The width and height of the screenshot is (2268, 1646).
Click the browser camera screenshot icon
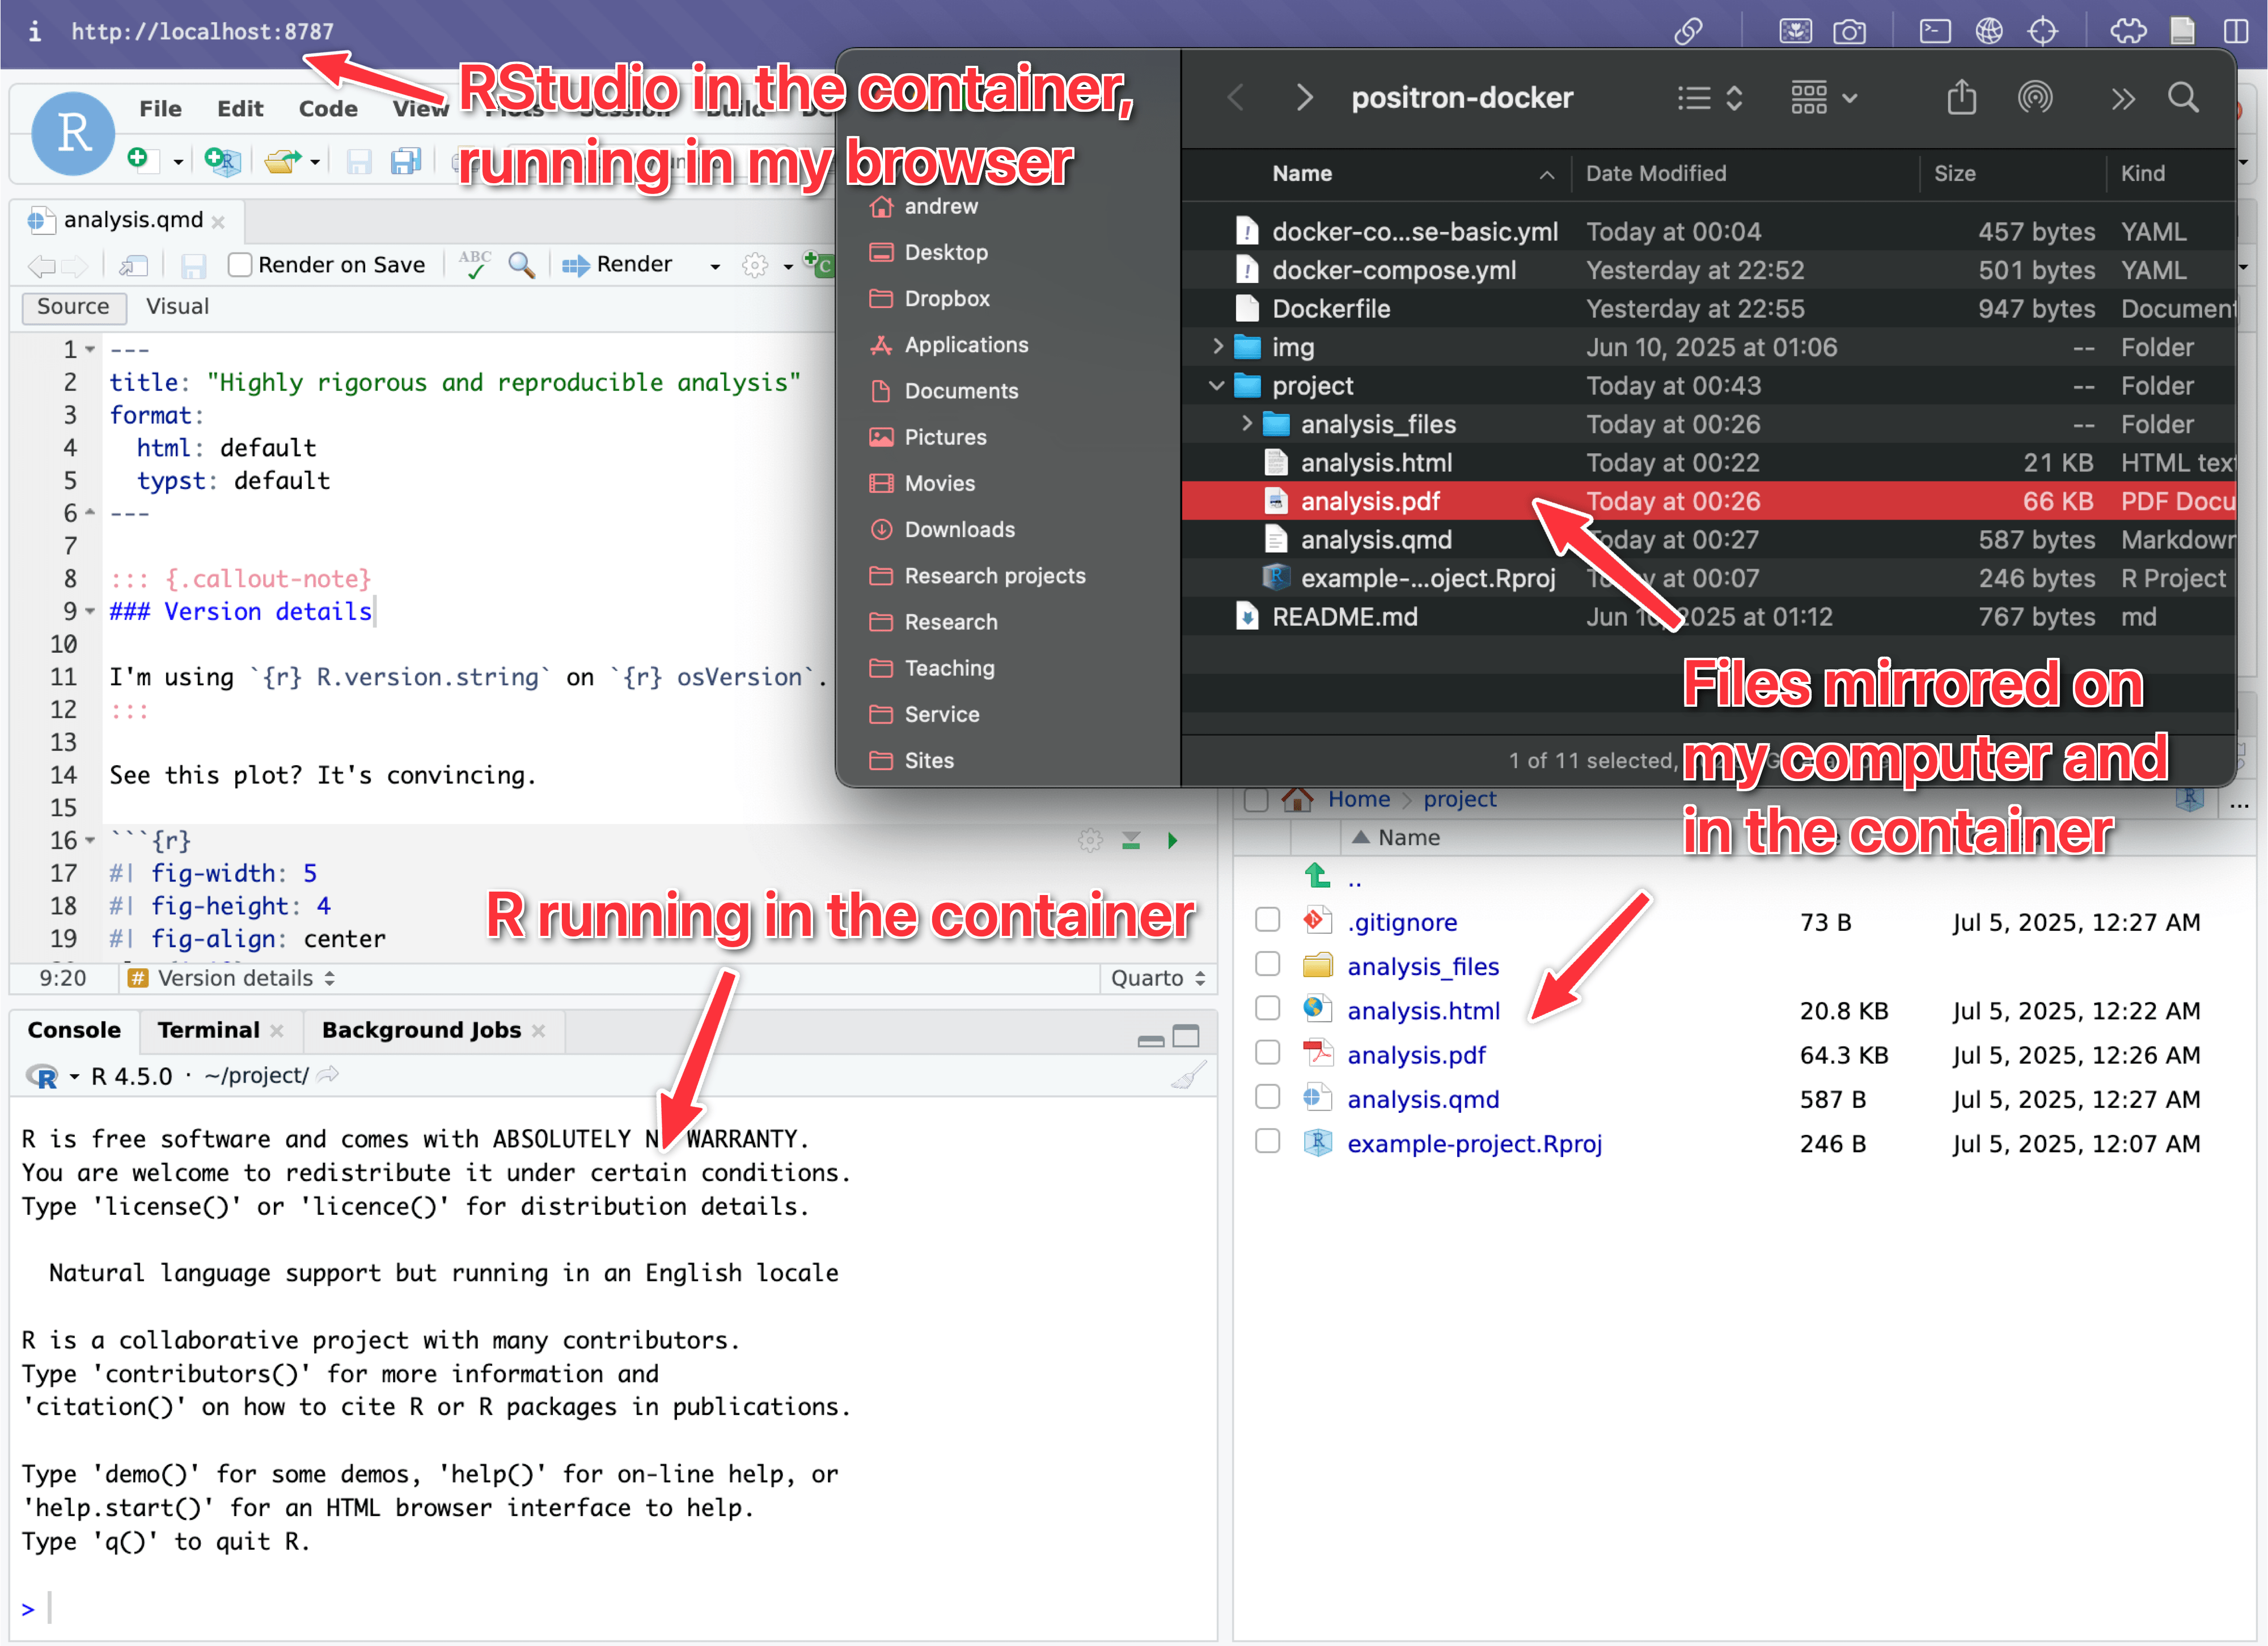1849,31
